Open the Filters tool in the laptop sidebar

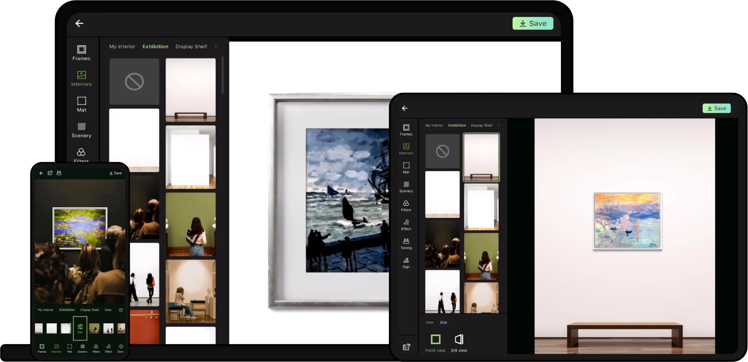[81, 155]
